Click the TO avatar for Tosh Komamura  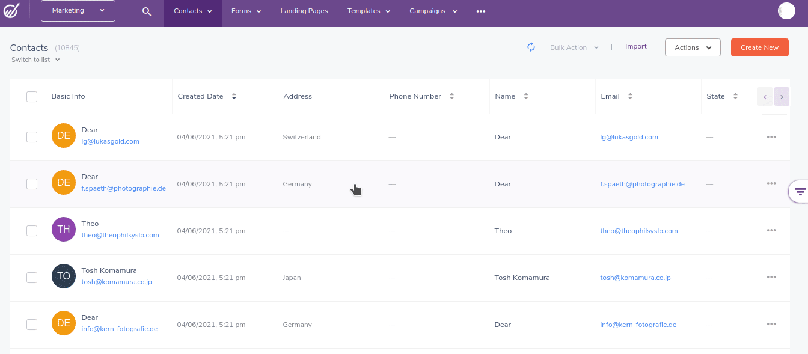pyautogui.click(x=64, y=276)
